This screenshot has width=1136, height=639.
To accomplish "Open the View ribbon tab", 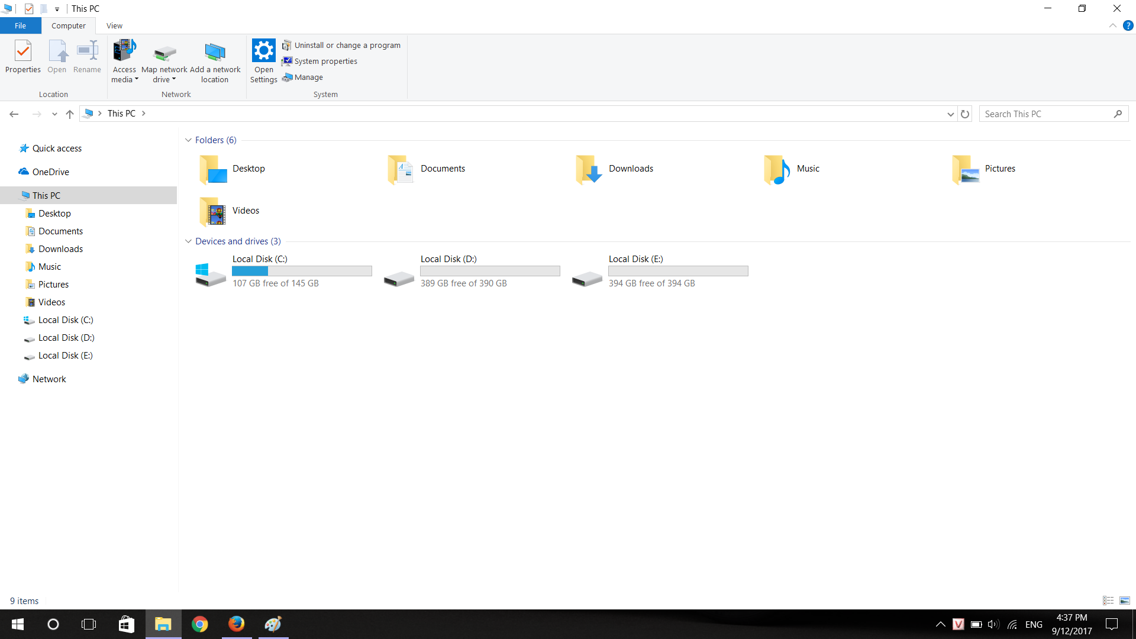I will [x=114, y=26].
